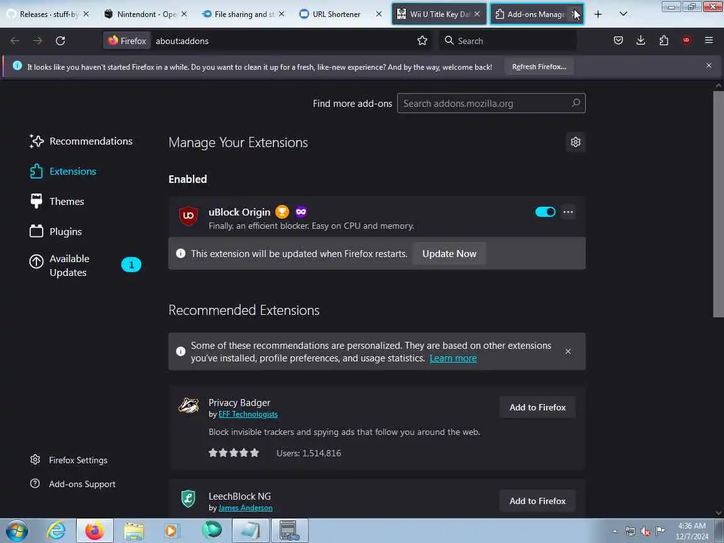Go back to previous page
The image size is (724, 543).
point(15,41)
